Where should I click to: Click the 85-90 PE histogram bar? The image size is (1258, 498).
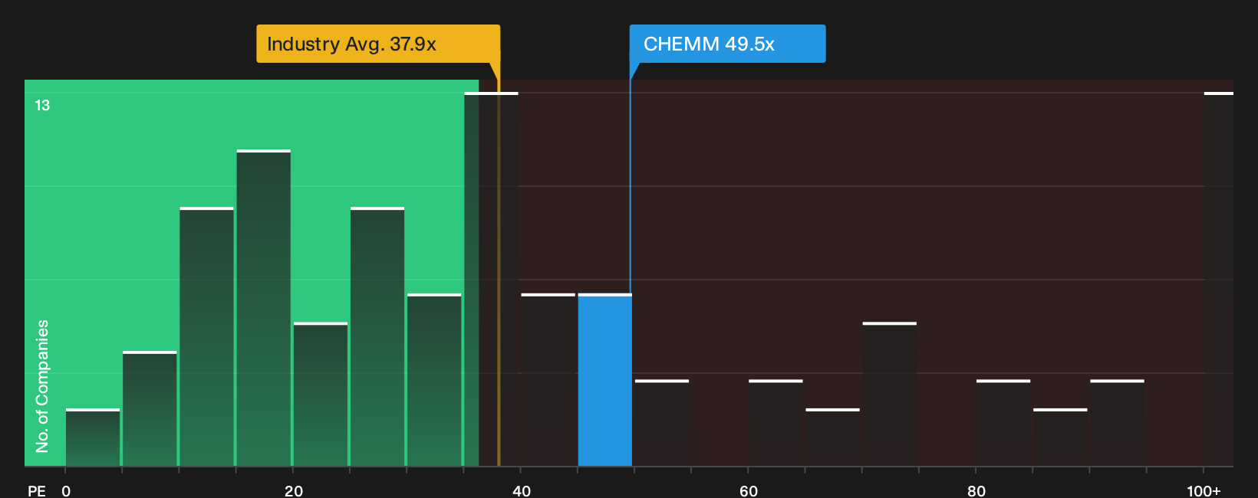tap(1060, 437)
